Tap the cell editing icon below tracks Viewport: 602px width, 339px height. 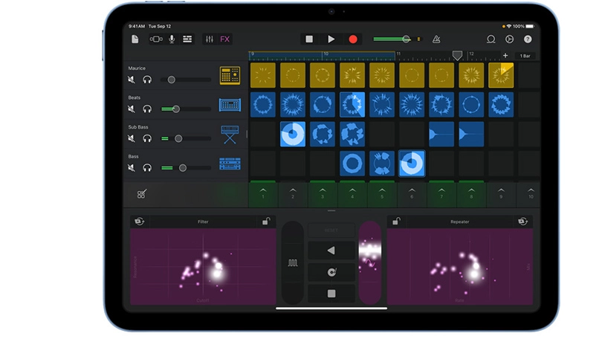pos(141,194)
